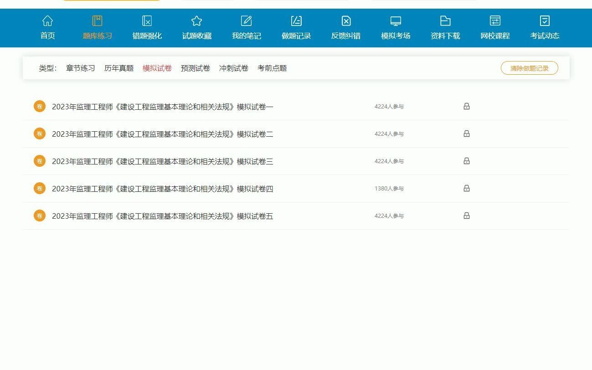Click the 试题收藏 star icon

click(196, 21)
